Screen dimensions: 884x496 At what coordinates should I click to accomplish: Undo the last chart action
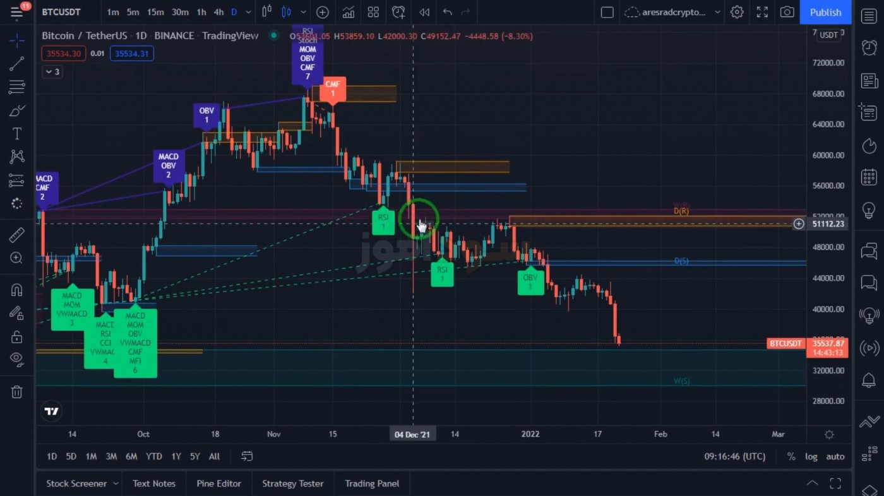447,12
